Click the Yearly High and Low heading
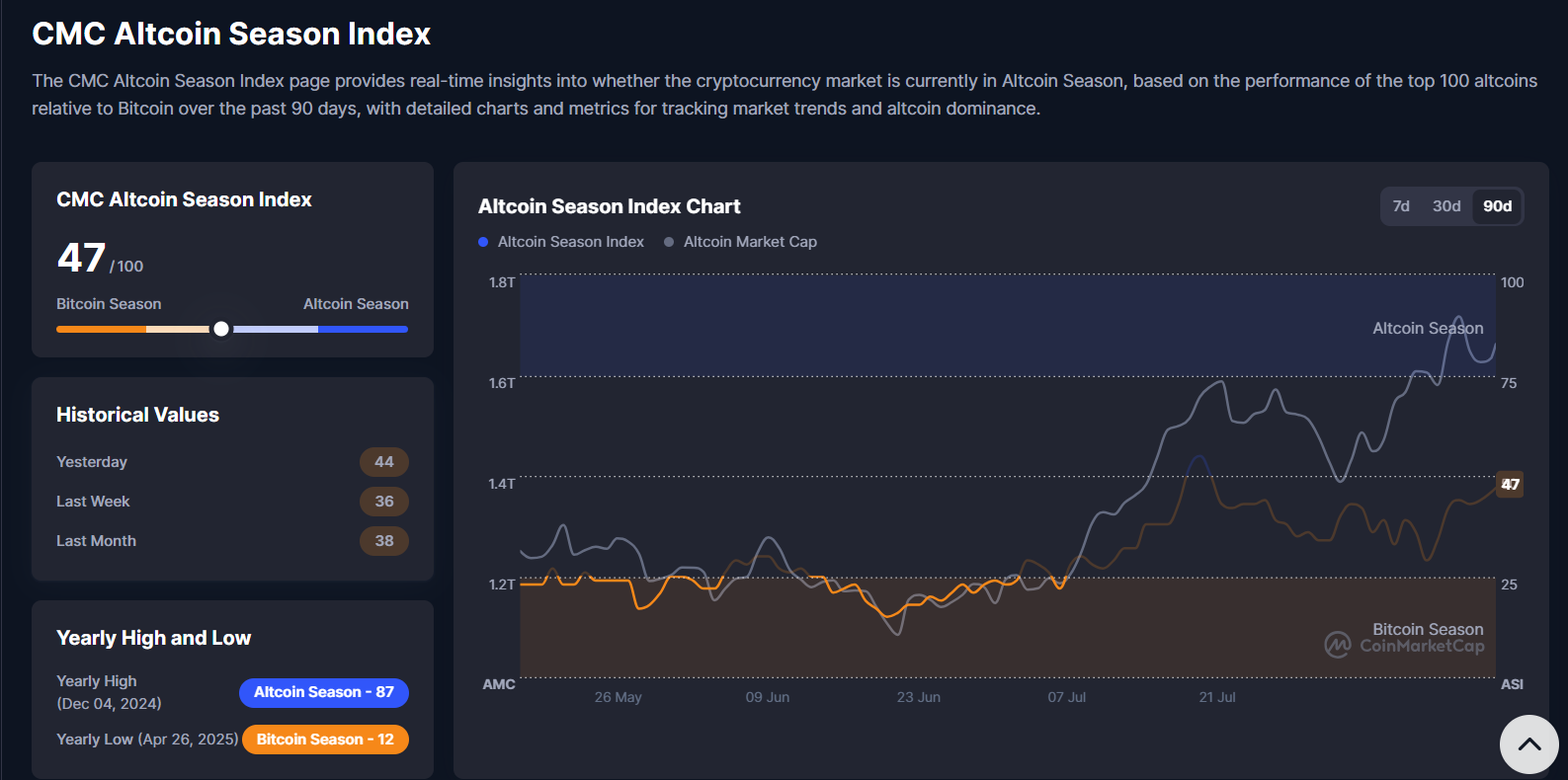Image resolution: width=1568 pixels, height=780 pixels. pyautogui.click(x=154, y=638)
